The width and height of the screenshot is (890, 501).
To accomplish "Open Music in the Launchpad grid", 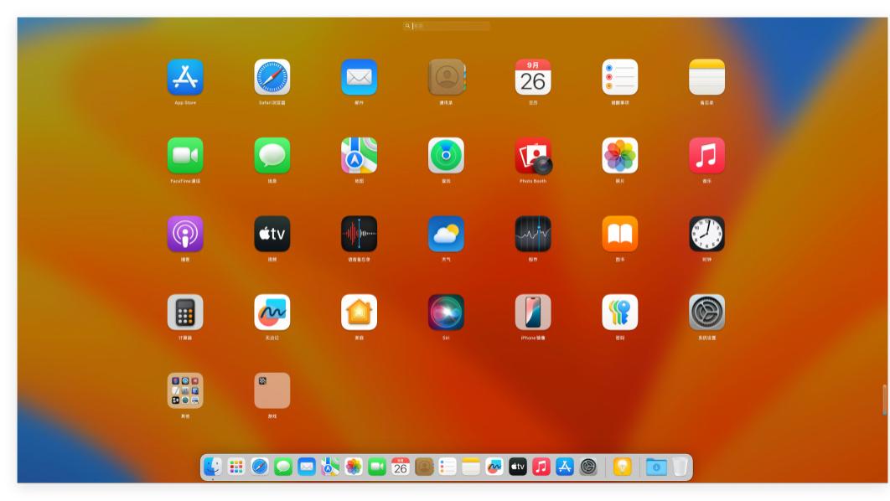I will click(706, 156).
